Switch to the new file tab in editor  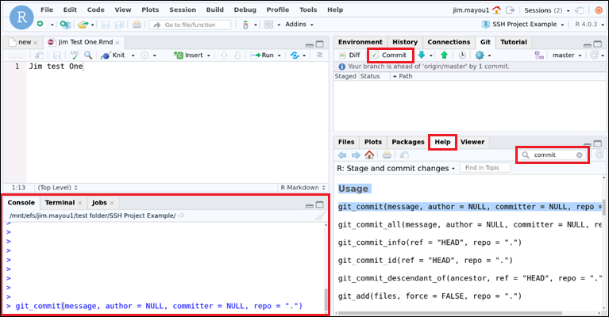[25, 42]
